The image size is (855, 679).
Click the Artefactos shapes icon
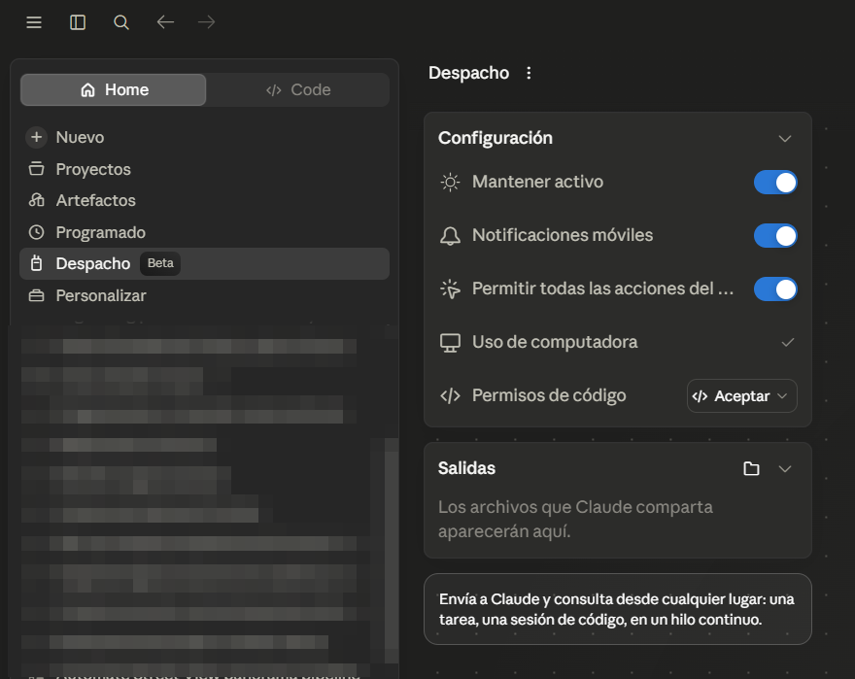point(37,200)
